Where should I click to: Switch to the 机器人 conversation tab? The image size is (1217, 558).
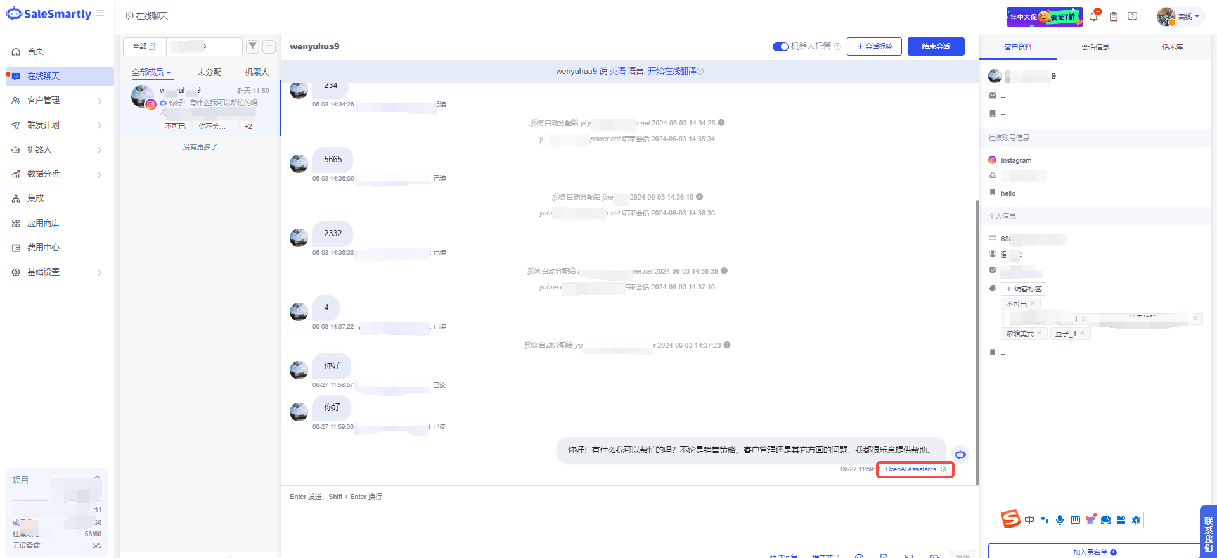(x=257, y=72)
